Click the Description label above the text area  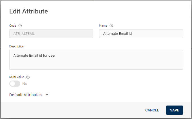click(x=17, y=46)
